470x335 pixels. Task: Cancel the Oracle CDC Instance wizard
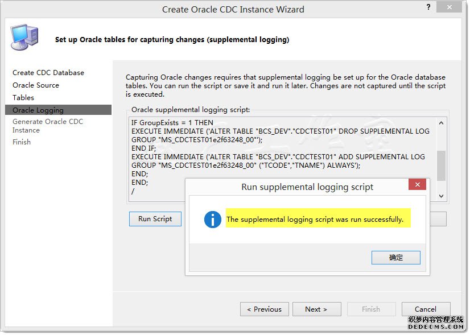click(x=426, y=309)
